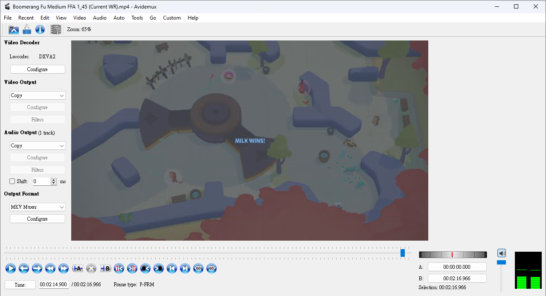Open the Custom menu
Viewport: 546px width, 296px height.
(x=172, y=18)
